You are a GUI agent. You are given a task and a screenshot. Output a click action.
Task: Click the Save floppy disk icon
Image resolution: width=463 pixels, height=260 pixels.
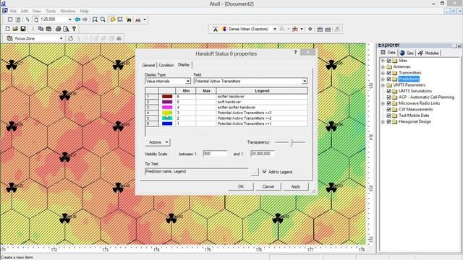[23, 29]
